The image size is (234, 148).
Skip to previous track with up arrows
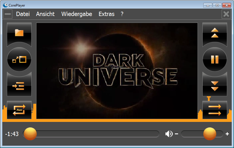[215, 34]
